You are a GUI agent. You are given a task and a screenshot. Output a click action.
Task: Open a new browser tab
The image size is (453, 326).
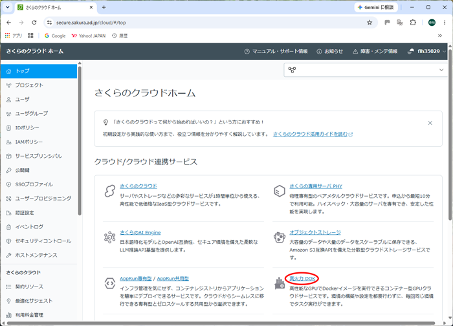point(104,8)
